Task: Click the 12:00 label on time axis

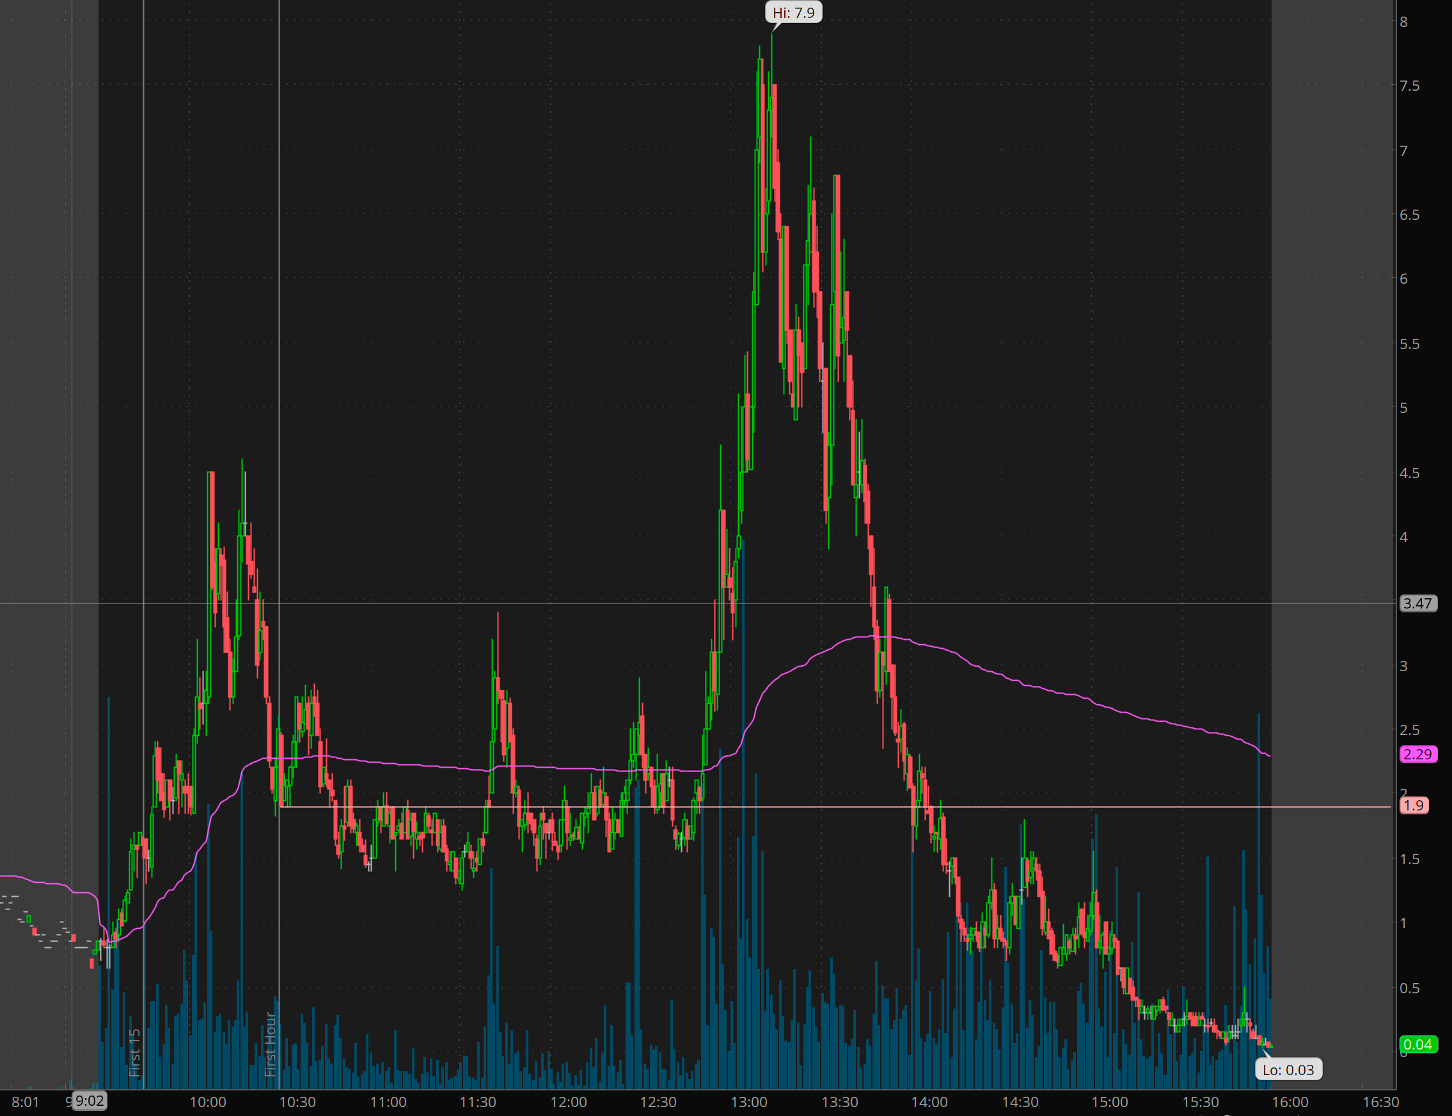Action: click(569, 1102)
